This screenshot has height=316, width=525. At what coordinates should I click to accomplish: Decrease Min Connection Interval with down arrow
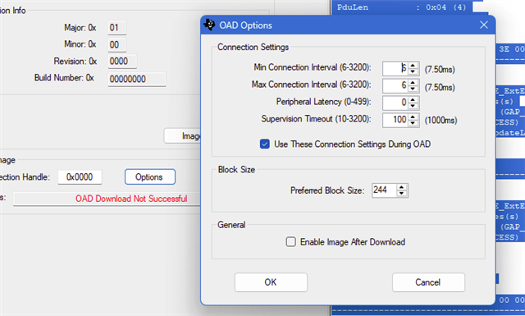413,71
